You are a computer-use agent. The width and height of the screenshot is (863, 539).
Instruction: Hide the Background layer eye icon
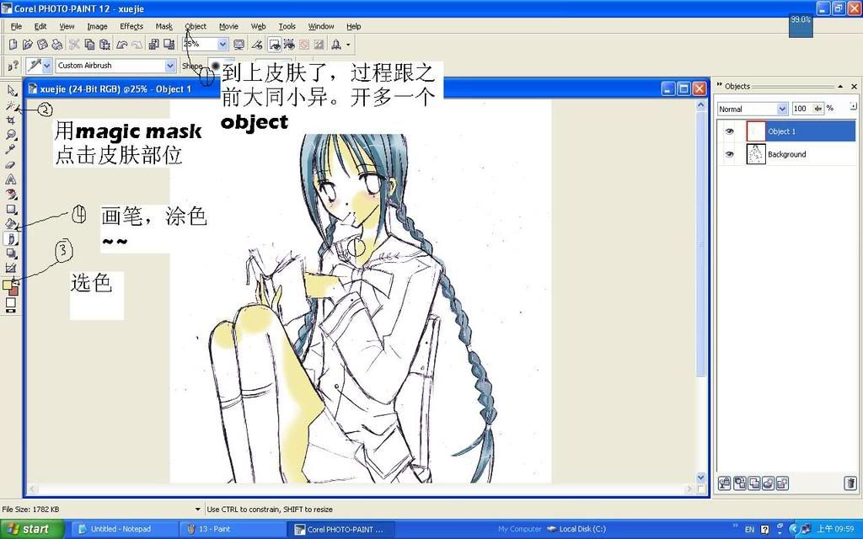pyautogui.click(x=729, y=155)
